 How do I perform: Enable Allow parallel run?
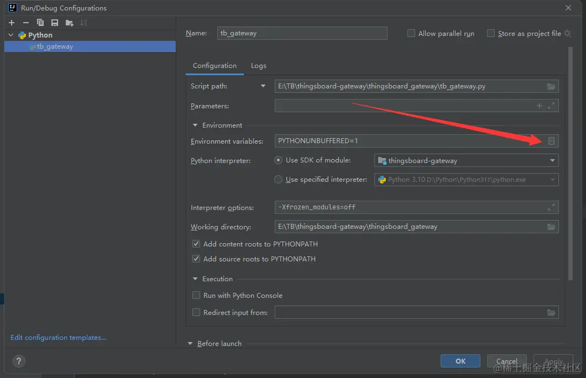click(411, 33)
